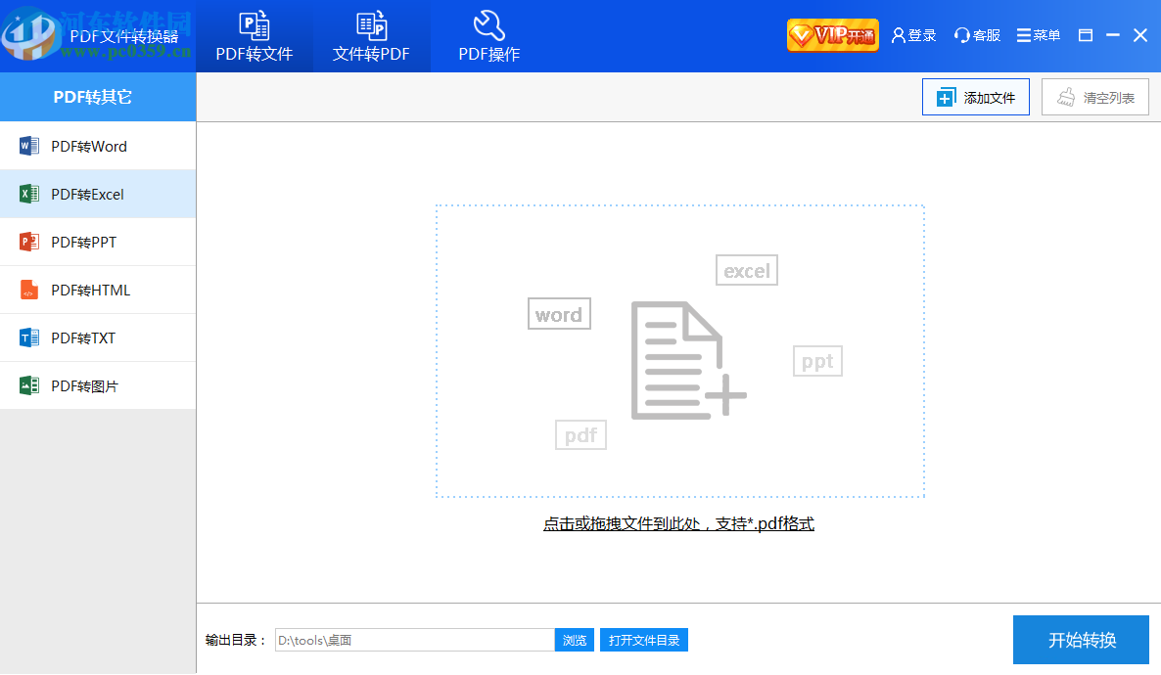Select PDF转图片 in sidebar

pyautogui.click(x=98, y=385)
